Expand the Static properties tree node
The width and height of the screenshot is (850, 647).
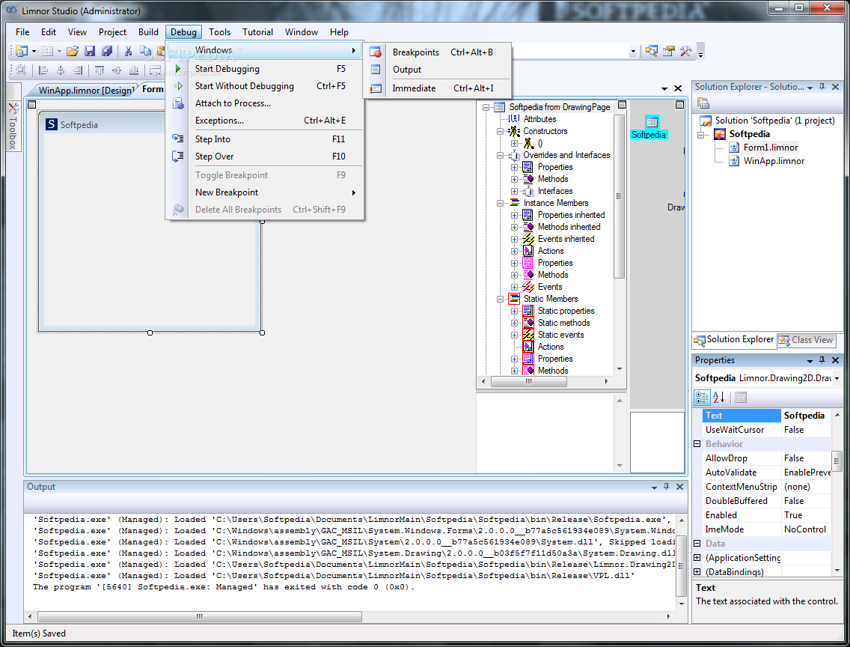click(x=515, y=311)
